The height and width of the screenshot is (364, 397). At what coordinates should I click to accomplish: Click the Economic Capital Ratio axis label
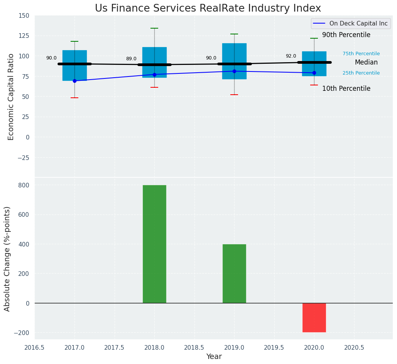11,97
